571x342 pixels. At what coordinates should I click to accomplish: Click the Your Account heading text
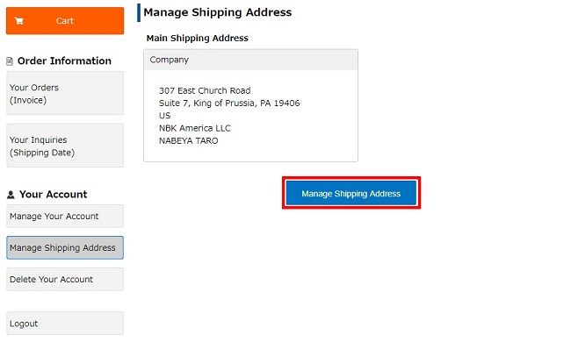54,195
